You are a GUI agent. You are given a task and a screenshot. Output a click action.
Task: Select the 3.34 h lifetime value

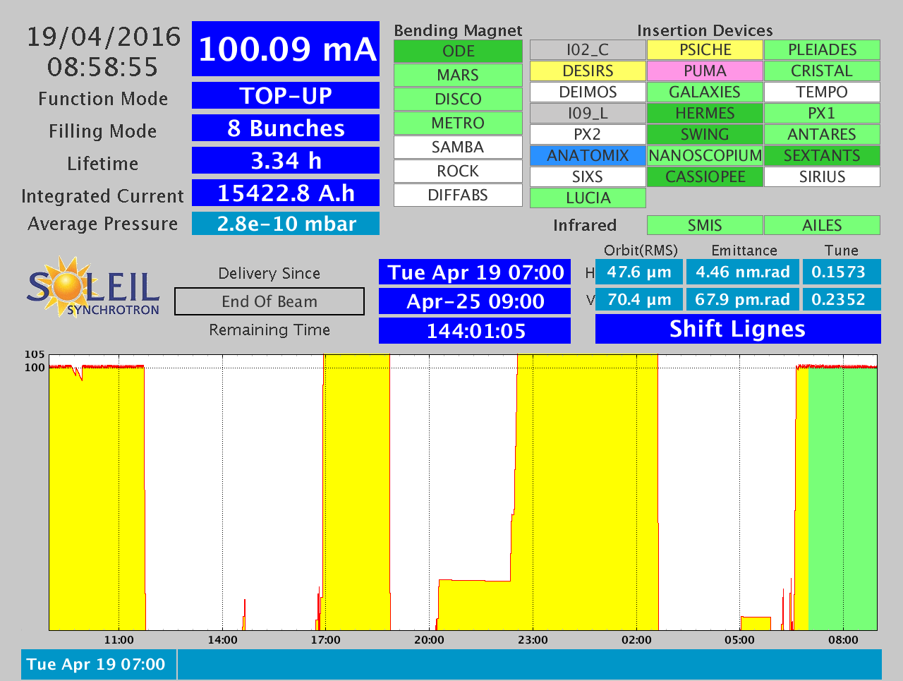pyautogui.click(x=286, y=160)
